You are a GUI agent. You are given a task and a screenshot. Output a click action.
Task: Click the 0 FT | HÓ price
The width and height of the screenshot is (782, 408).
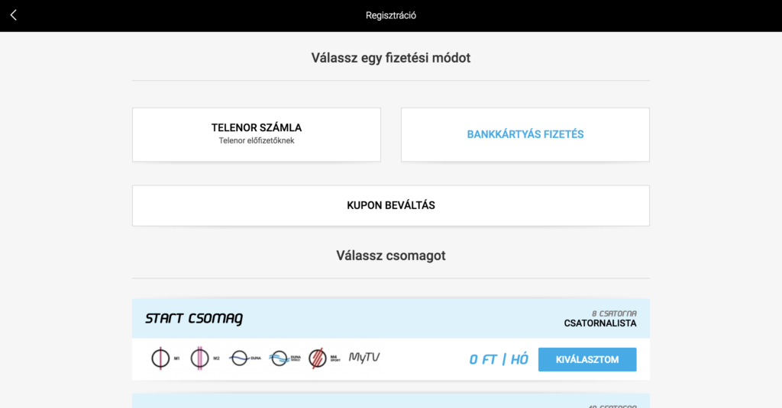[499, 359]
